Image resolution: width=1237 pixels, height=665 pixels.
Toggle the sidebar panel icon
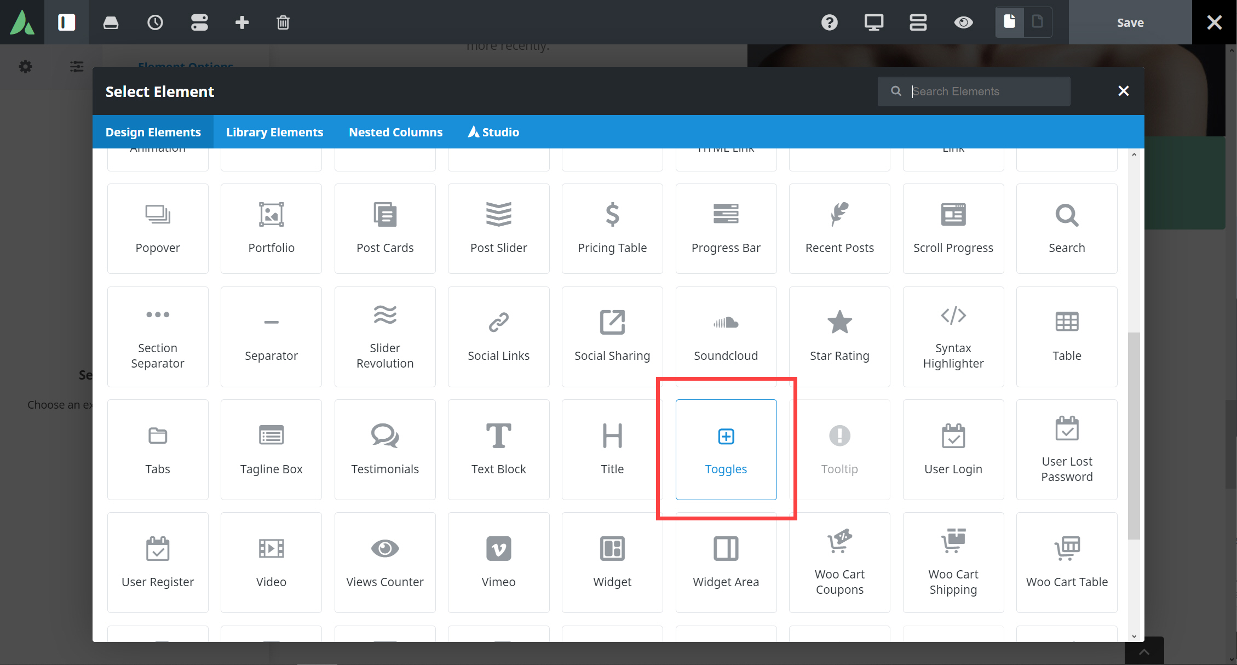pyautogui.click(x=66, y=22)
